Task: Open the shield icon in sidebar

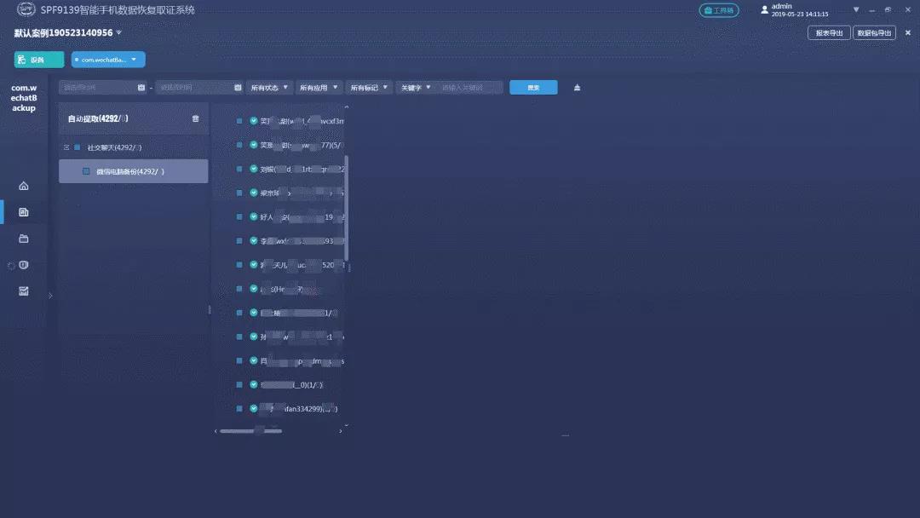Action: tap(24, 265)
